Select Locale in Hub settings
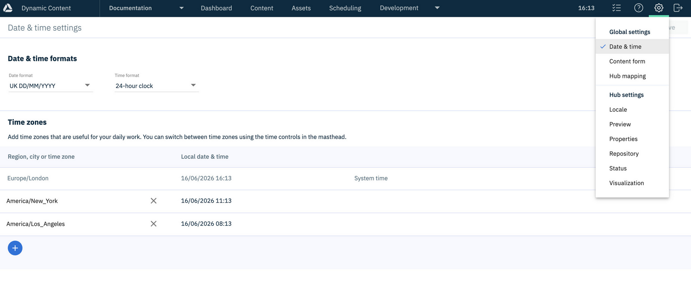 coord(632,110)
